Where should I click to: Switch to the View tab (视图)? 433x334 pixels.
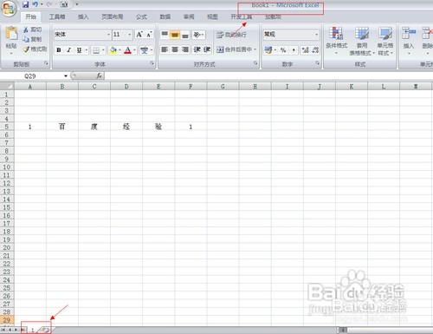click(212, 16)
